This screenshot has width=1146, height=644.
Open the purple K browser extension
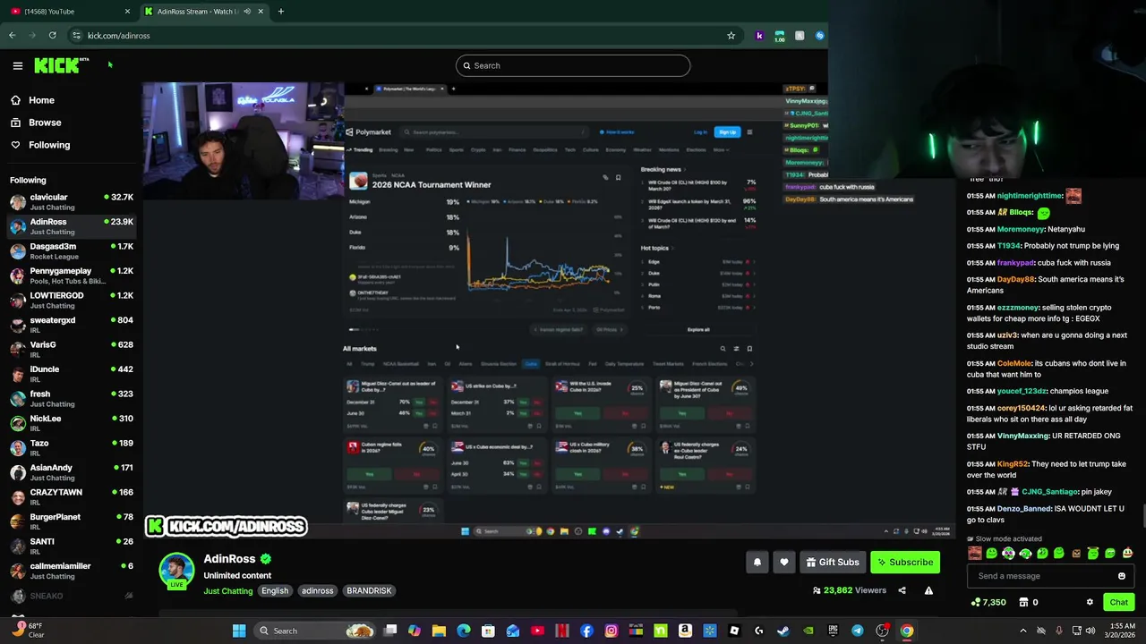tap(759, 36)
